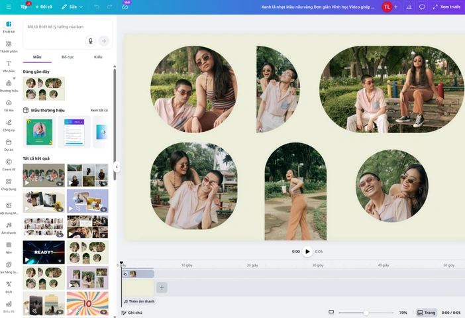Image resolution: width=465 pixels, height=318 pixels.
Task: Toggle the timeline view icon
Action: click(331, 312)
